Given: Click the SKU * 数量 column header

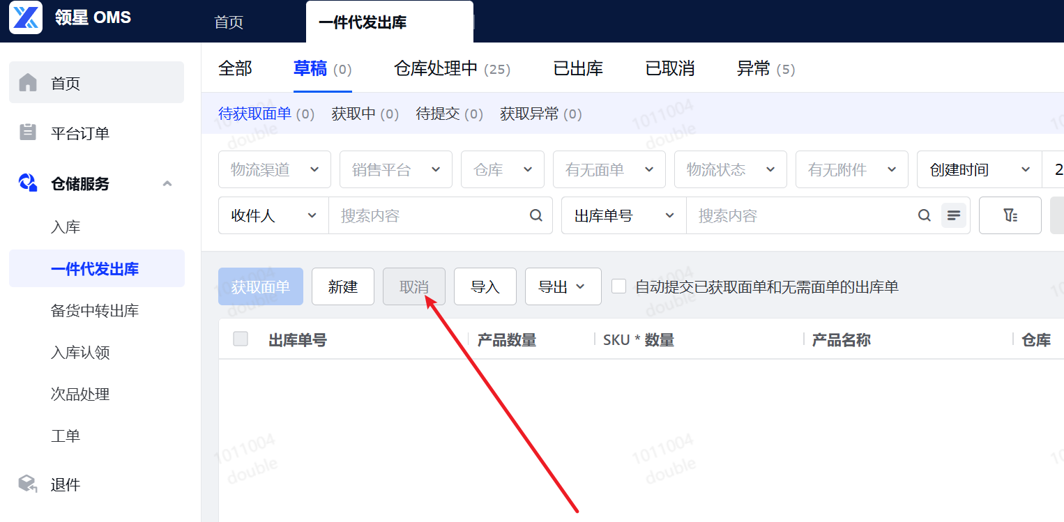Looking at the screenshot, I should point(639,340).
